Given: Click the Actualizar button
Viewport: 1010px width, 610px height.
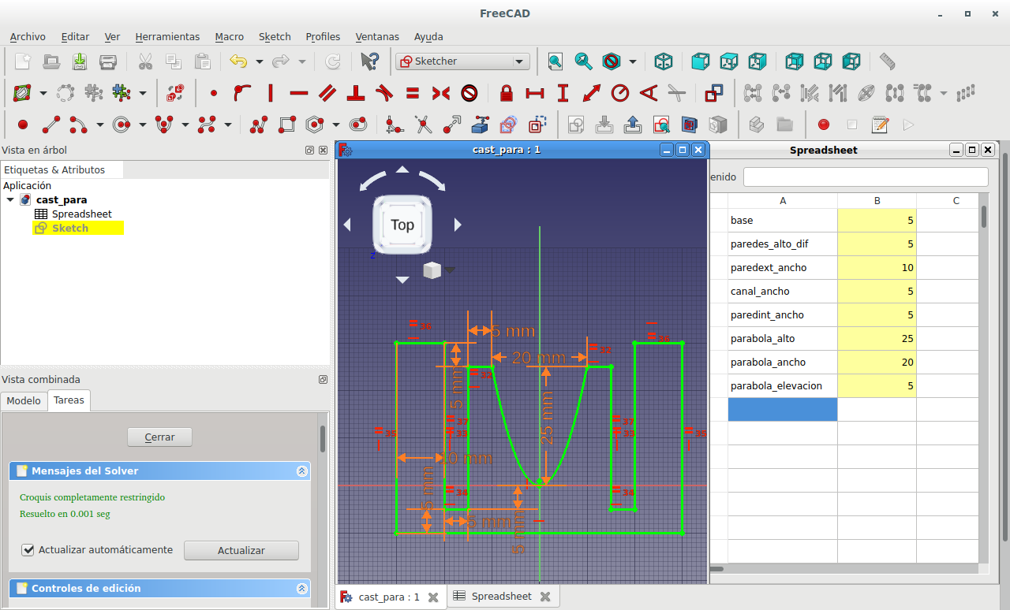Looking at the screenshot, I should tap(241, 551).
